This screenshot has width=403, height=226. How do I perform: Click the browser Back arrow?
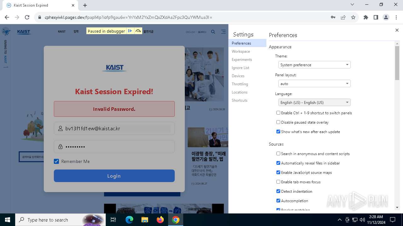pos(7,17)
